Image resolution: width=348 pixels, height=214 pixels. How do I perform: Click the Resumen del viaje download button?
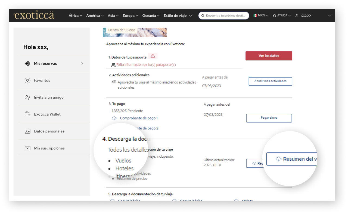coord(291,159)
